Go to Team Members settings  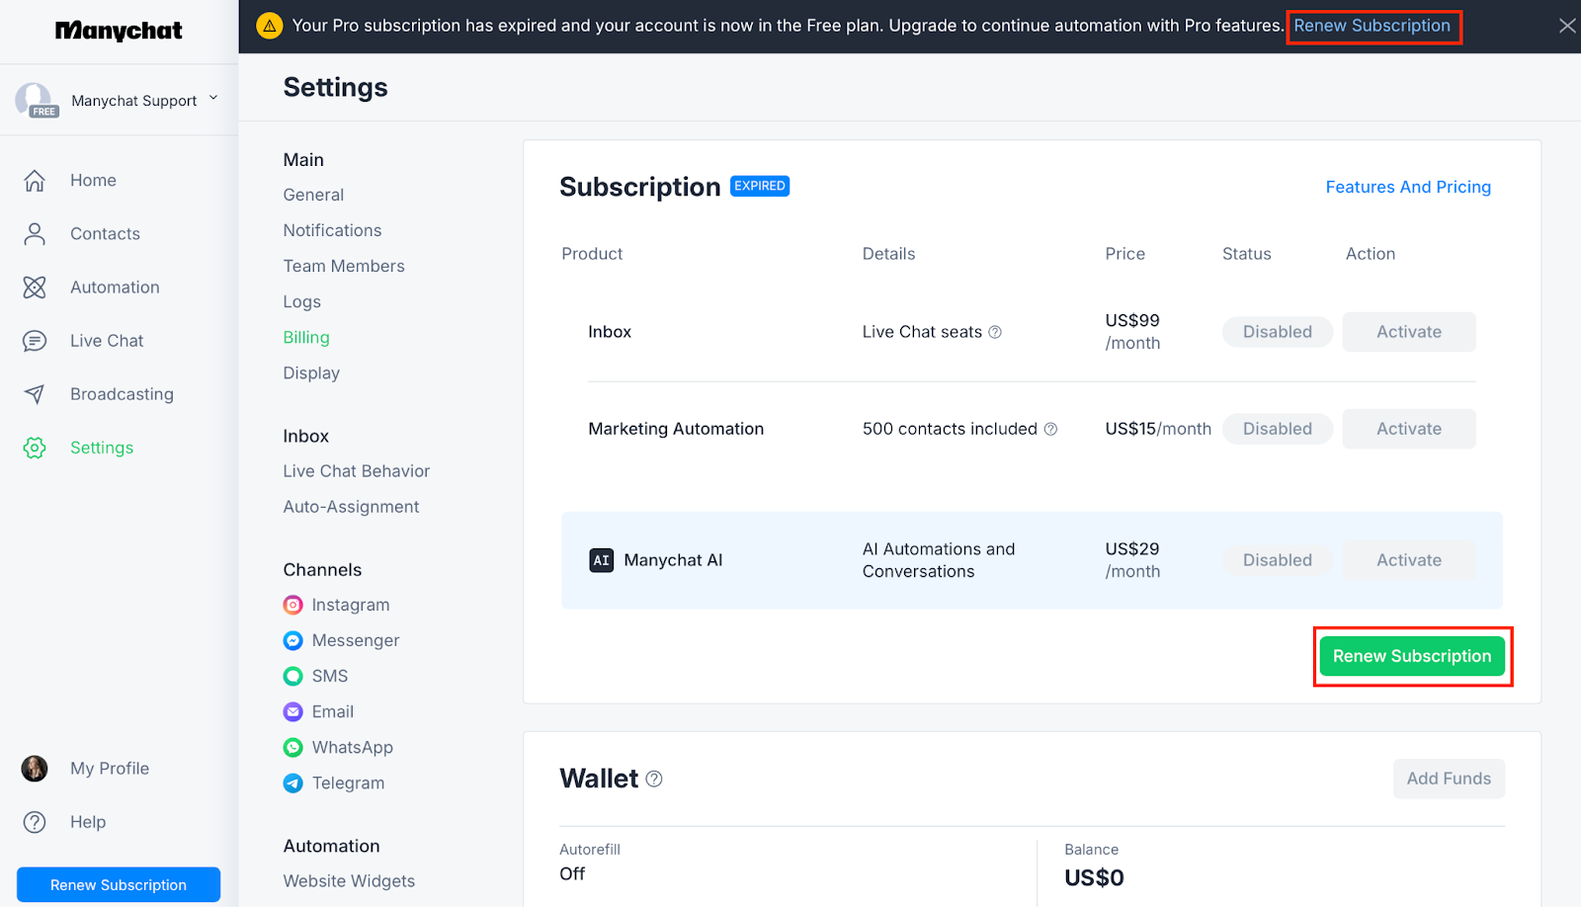(x=344, y=266)
